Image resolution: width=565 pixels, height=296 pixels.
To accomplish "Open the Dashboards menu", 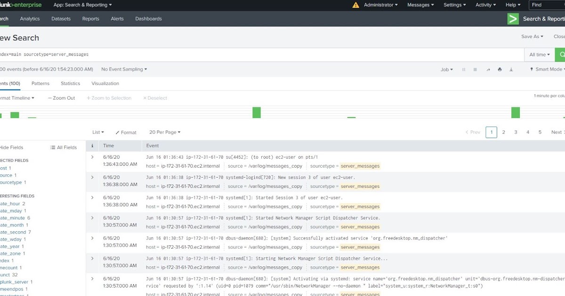I will pyautogui.click(x=148, y=19).
